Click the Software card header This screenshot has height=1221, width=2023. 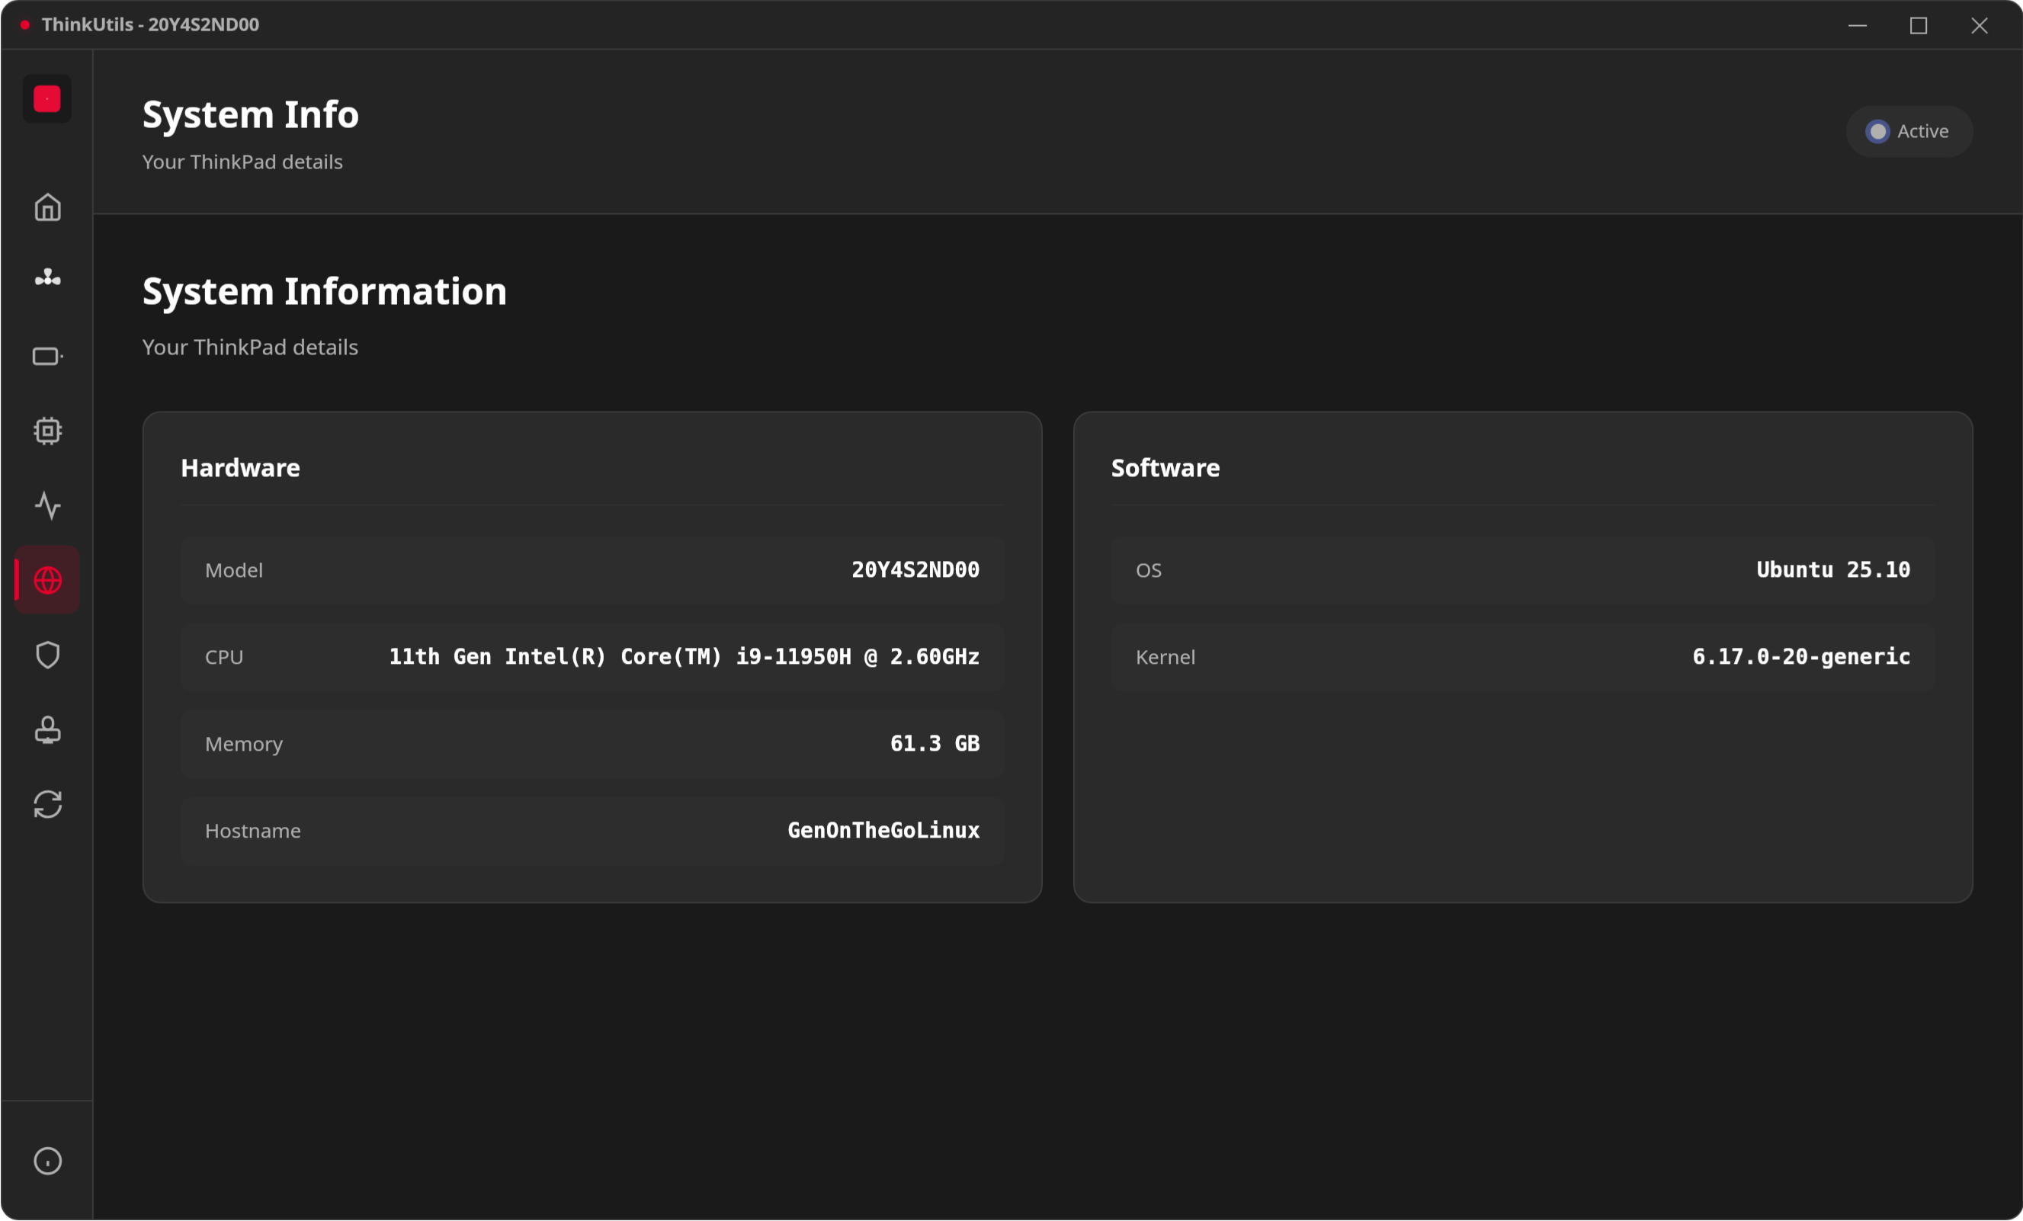[x=1164, y=468]
